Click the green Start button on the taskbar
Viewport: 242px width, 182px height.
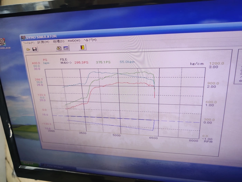click(30, 163)
